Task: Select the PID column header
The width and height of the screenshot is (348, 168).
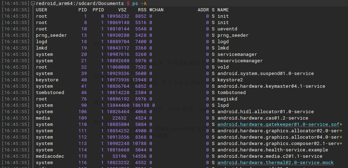Action: (x=83, y=10)
